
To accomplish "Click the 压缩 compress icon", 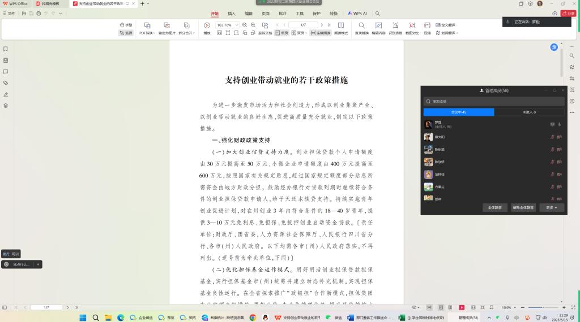I will [427, 26].
